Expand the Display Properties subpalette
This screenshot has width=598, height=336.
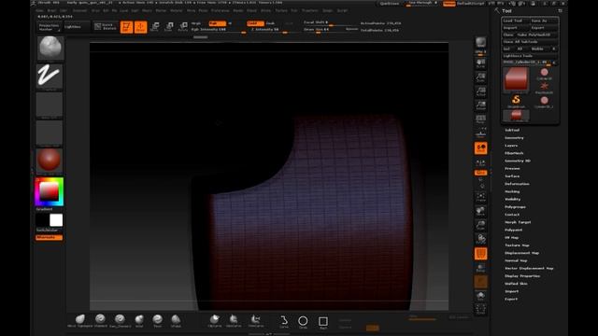522,276
